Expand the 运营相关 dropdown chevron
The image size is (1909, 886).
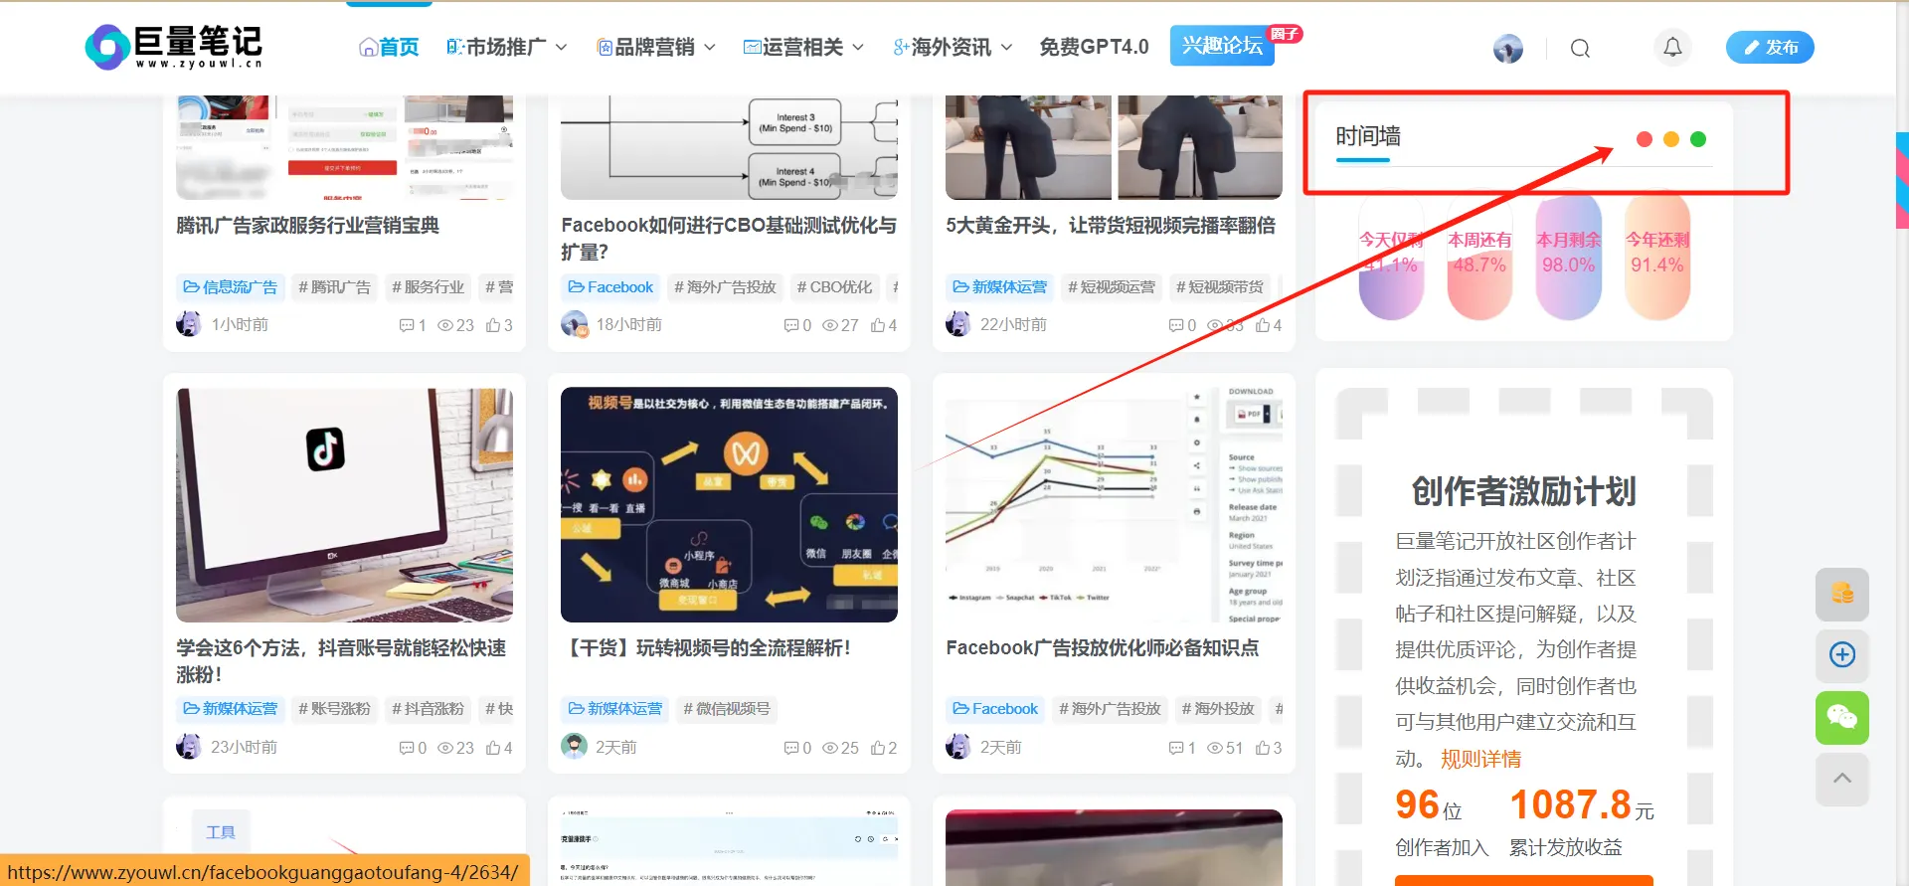(x=858, y=47)
